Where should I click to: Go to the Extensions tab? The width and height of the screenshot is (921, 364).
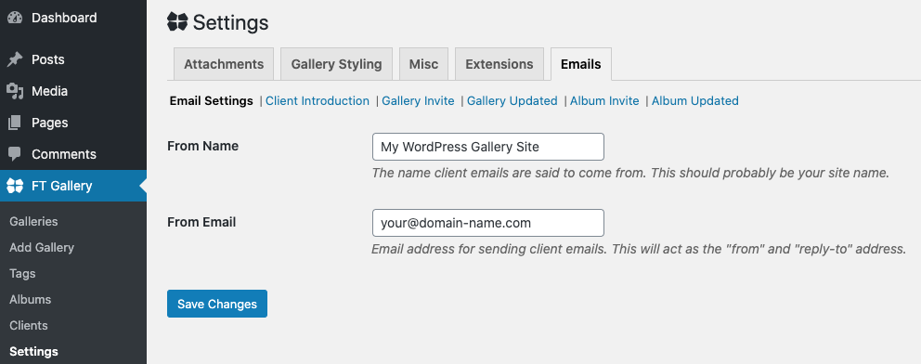click(x=499, y=64)
